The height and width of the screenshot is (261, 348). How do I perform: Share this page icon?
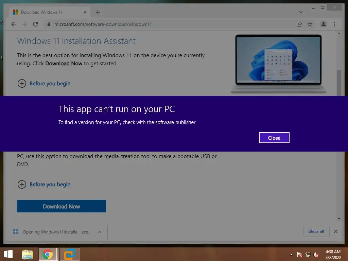click(x=299, y=24)
